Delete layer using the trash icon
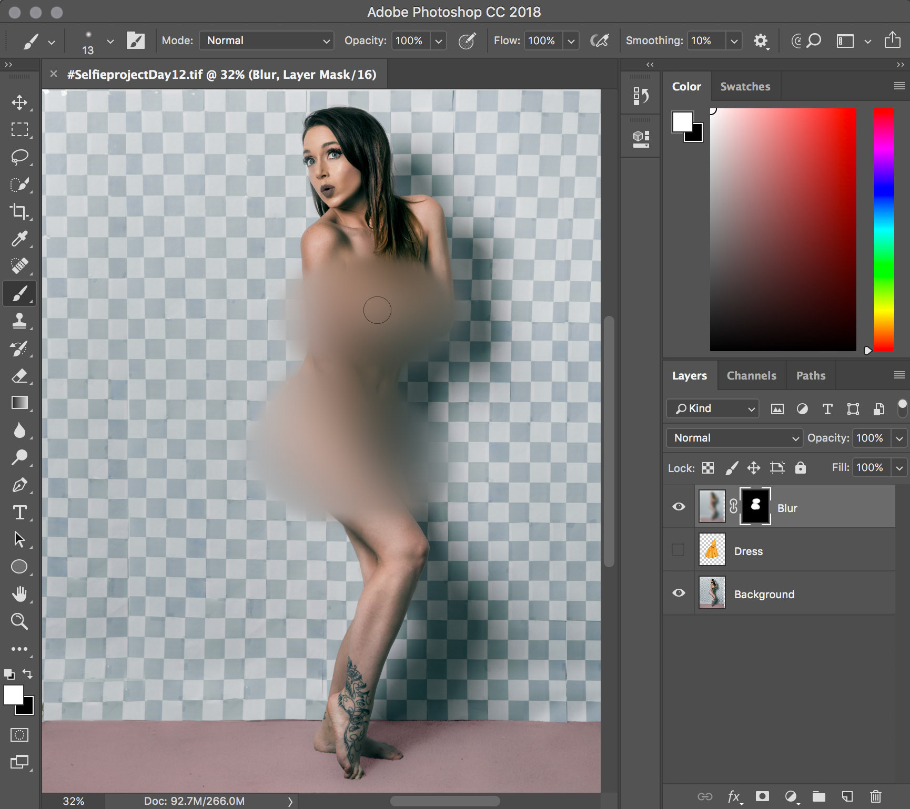Screen dimensions: 910x809 tap(875, 796)
